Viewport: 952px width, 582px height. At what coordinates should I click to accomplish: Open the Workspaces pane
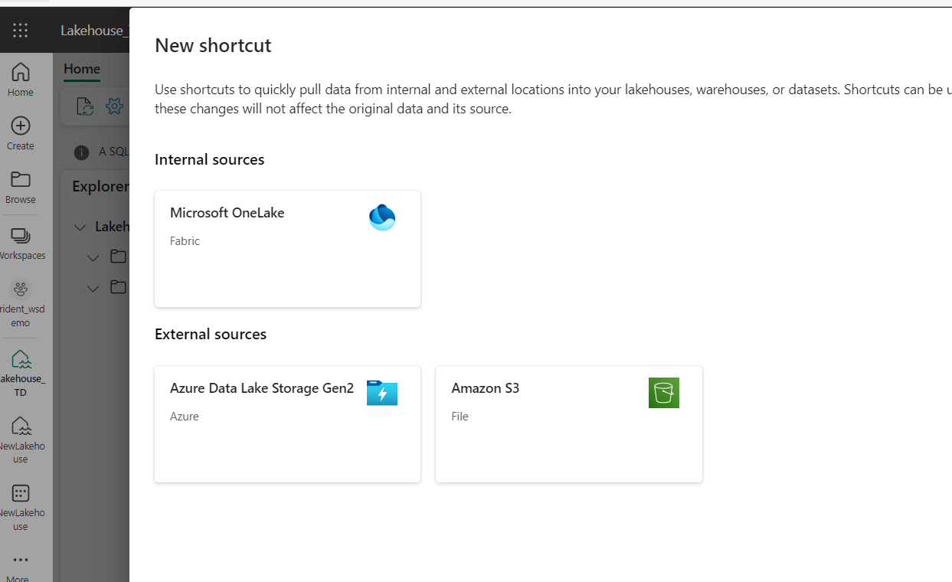(21, 243)
